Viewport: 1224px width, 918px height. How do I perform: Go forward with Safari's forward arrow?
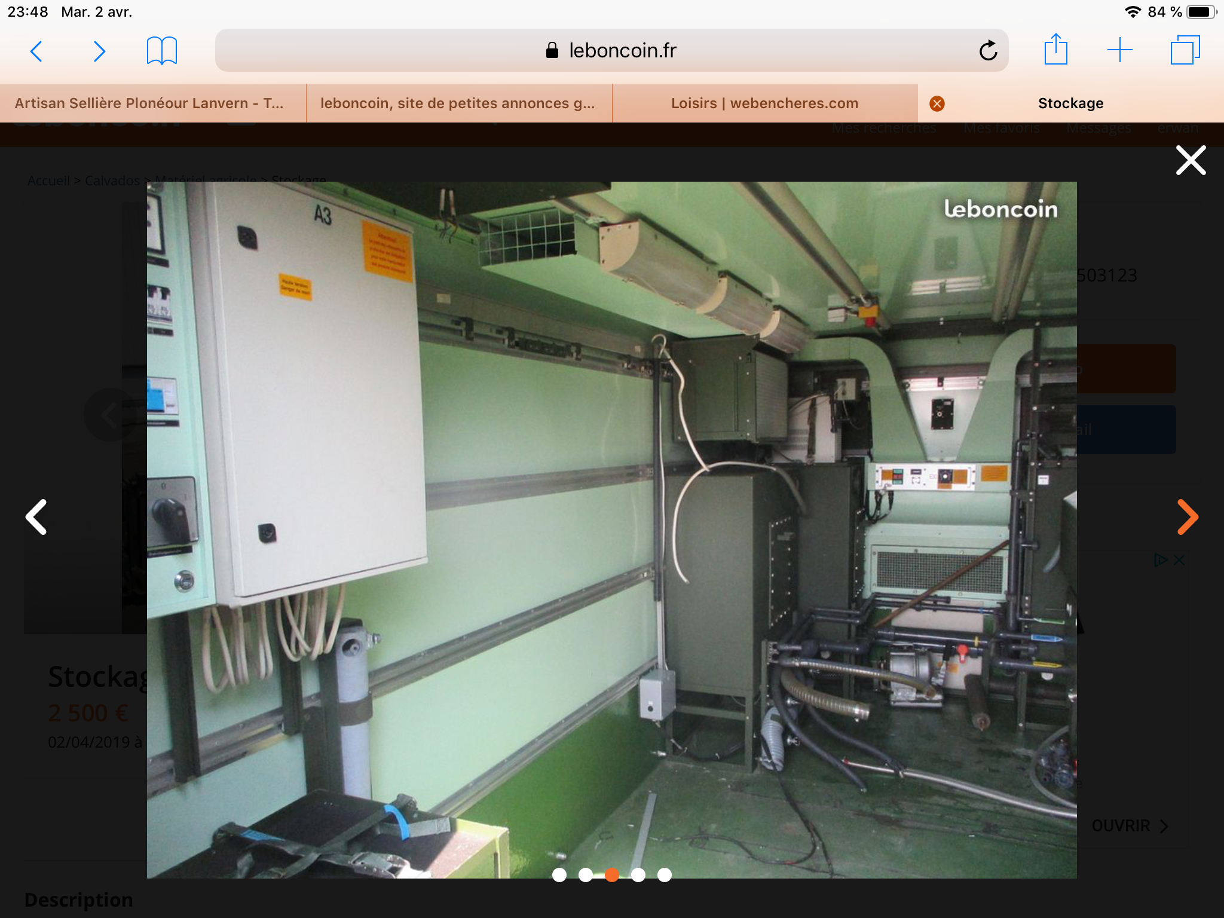point(99,51)
